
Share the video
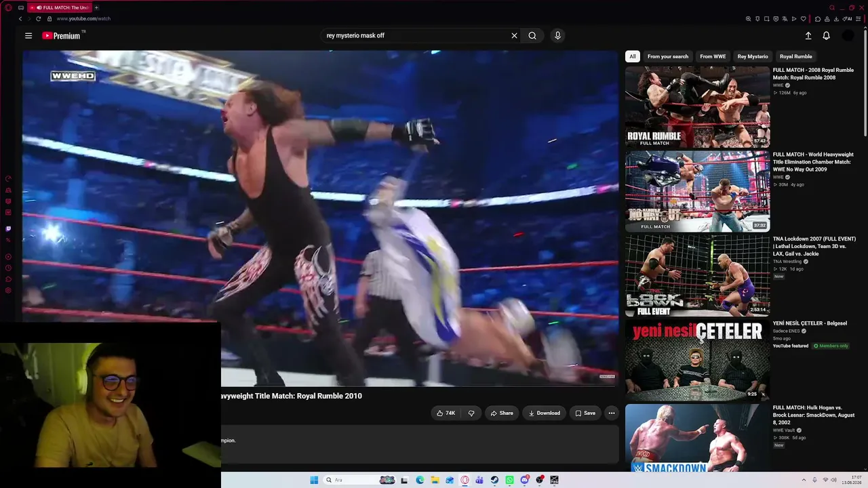502,413
